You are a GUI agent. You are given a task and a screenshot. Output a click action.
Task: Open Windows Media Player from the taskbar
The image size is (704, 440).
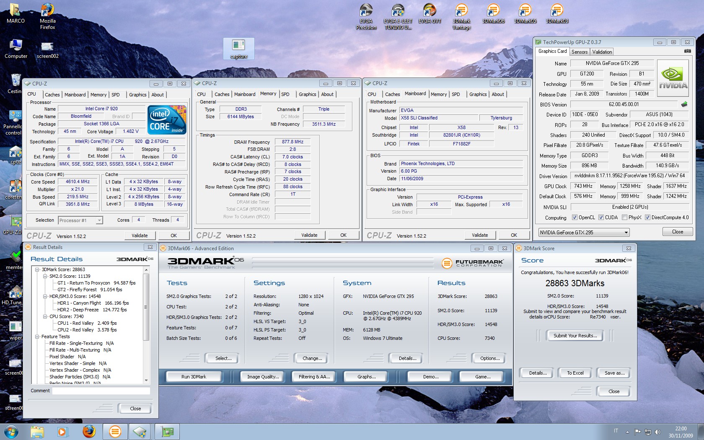pyautogui.click(x=62, y=432)
